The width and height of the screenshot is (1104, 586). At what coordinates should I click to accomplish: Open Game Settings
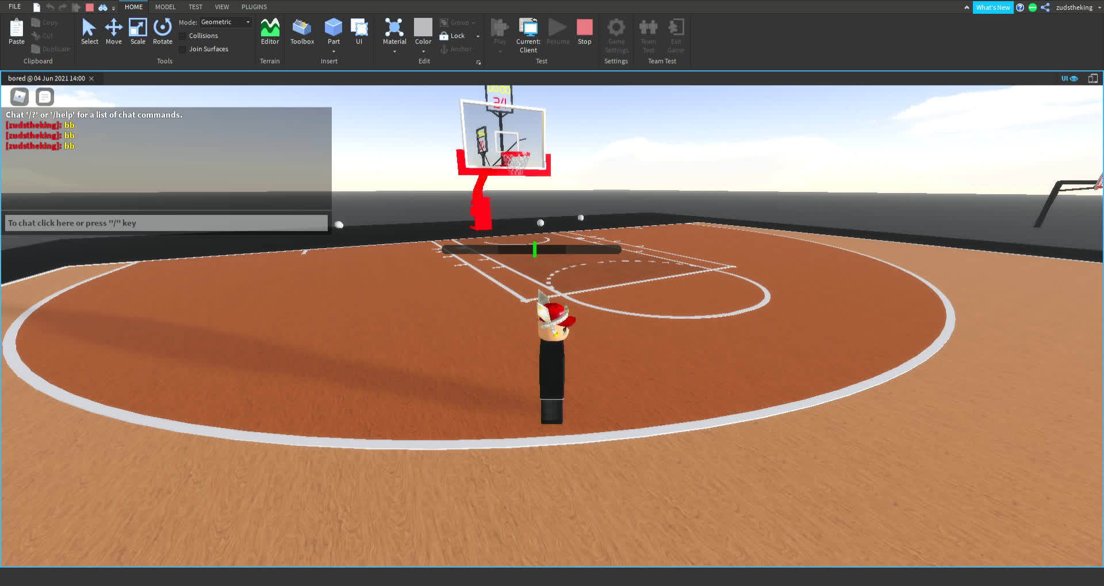coord(616,34)
